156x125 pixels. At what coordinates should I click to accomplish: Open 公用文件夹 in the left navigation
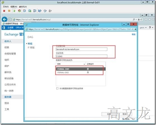click(10, 84)
